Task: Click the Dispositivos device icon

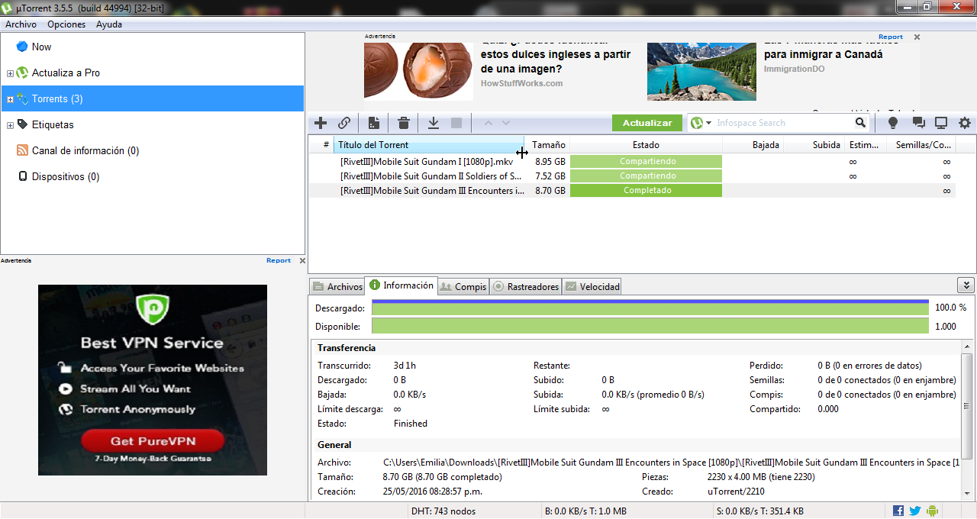Action: (23, 176)
